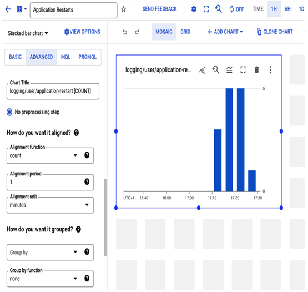The image size is (308, 292).
Task: Click the redo arrow icon
Action: [137, 32]
